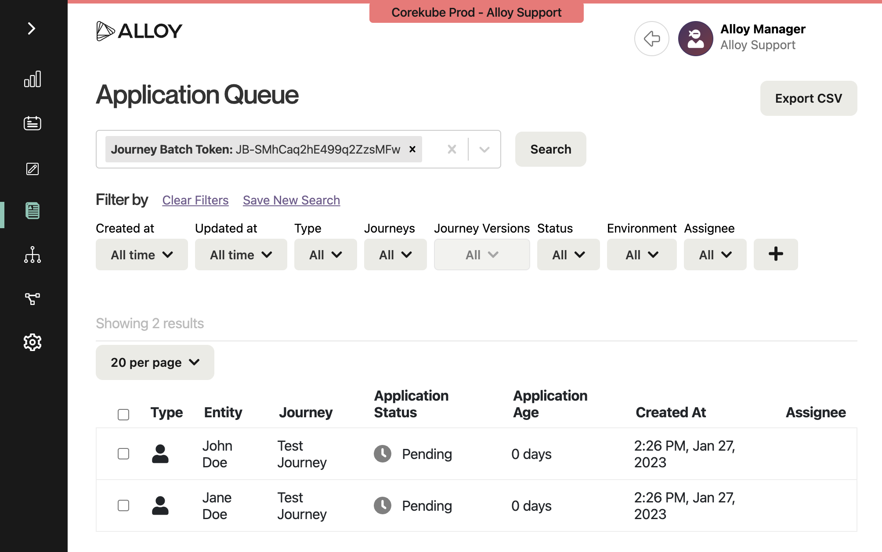Click Pending status for John Doe
The image size is (882, 552).
coord(427,454)
